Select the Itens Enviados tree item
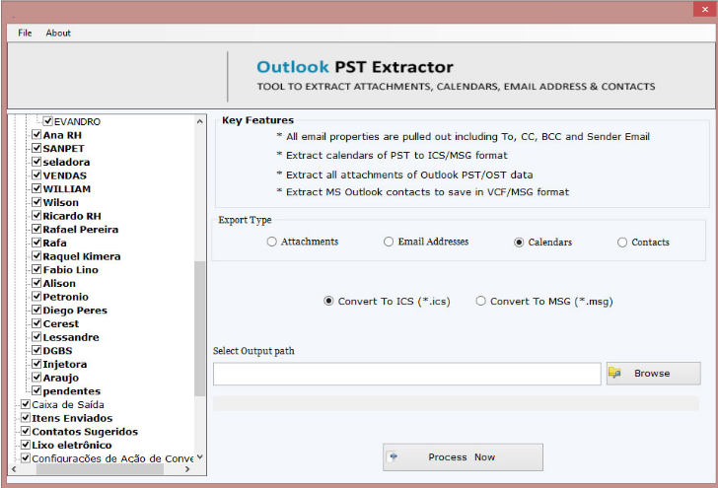Image resolution: width=718 pixels, height=488 pixels. coord(72,418)
